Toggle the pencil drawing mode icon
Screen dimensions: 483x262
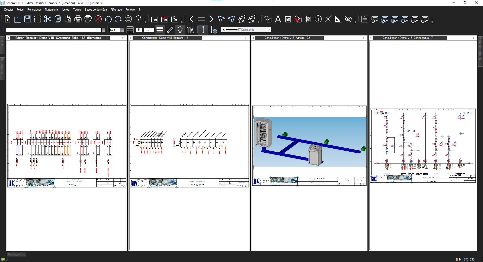point(170,30)
